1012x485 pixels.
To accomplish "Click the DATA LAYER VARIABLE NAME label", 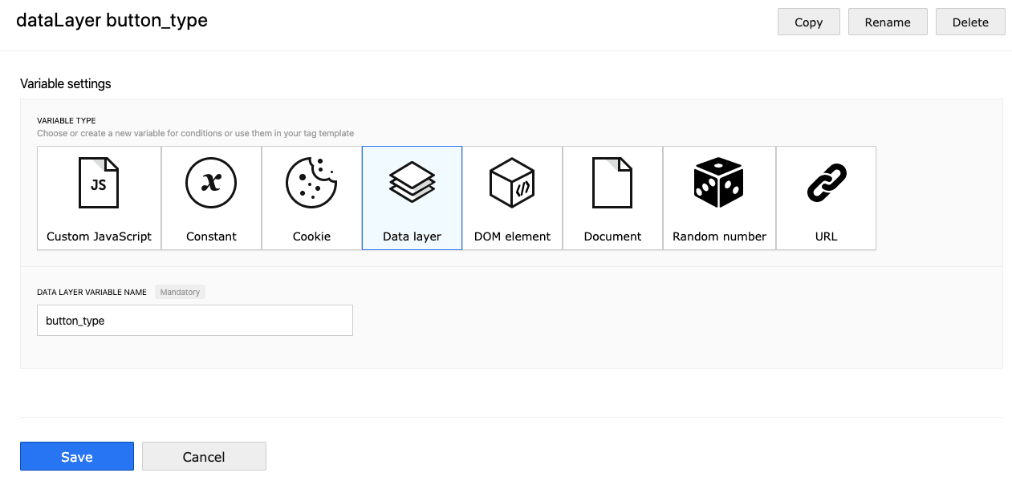I will [x=91, y=293].
